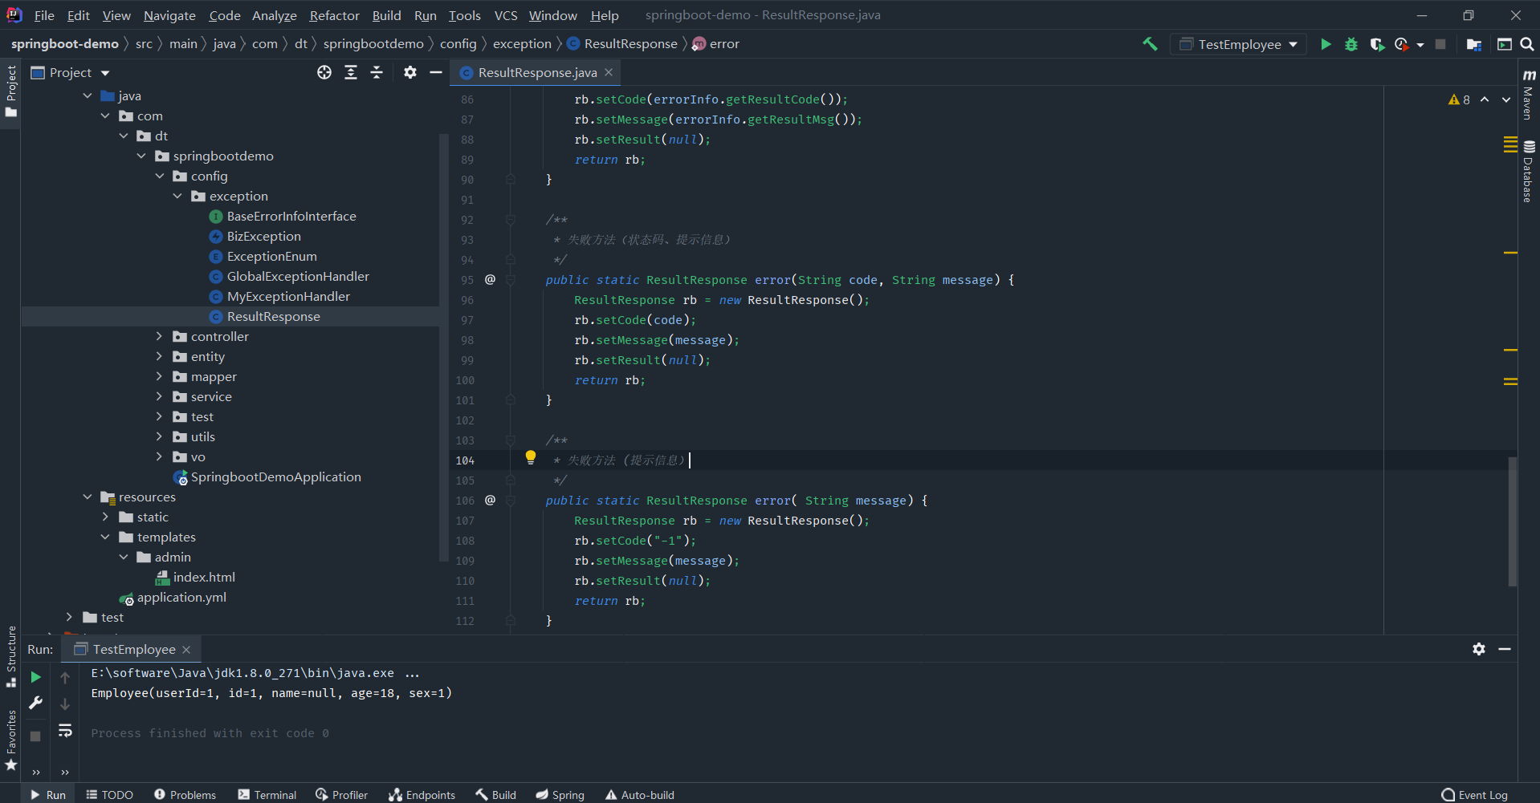Collapse all icon in Project panel

[377, 72]
